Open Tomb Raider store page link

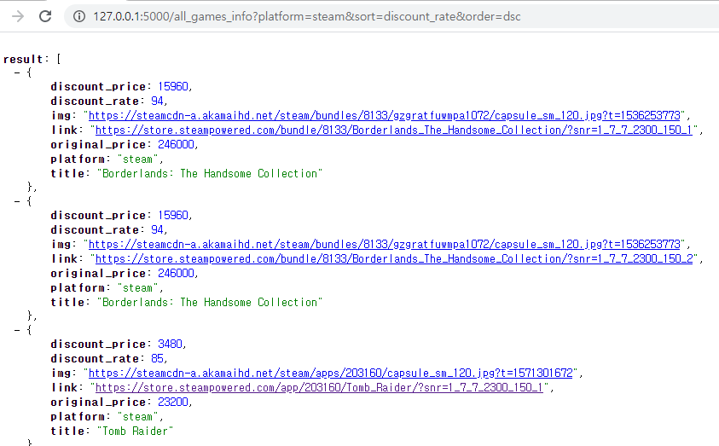pyautogui.click(x=319, y=388)
